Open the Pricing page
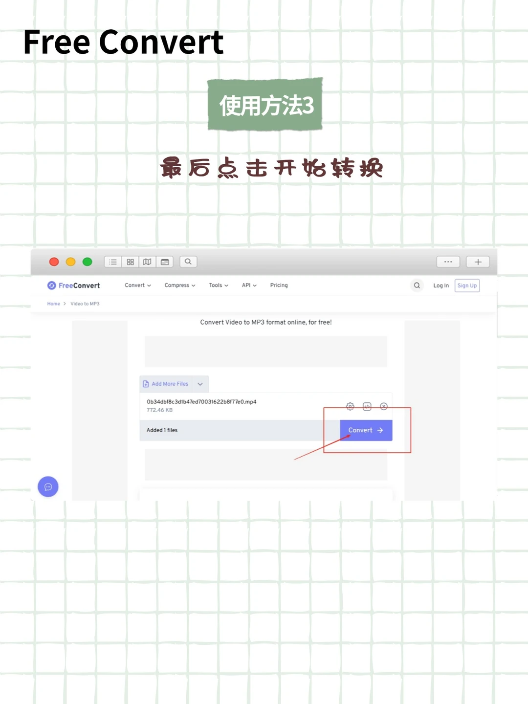This screenshot has height=704, width=528. pos(279,286)
